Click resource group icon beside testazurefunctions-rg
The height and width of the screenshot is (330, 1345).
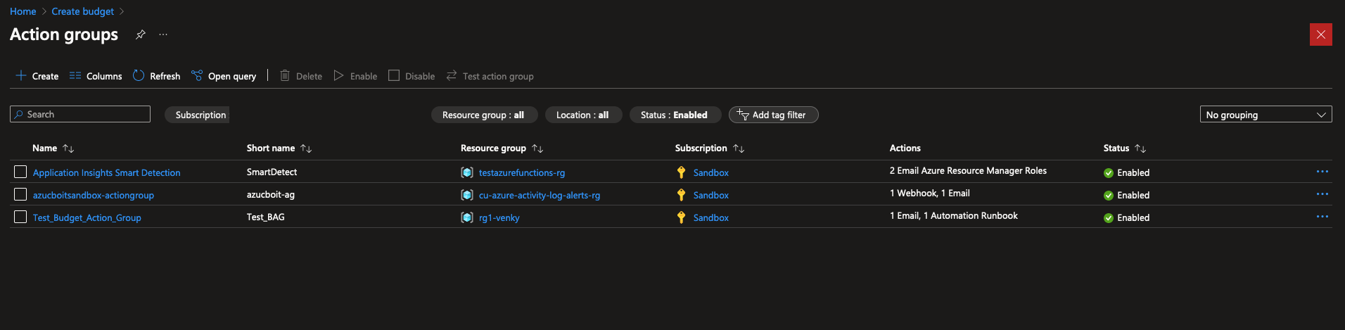click(x=467, y=172)
